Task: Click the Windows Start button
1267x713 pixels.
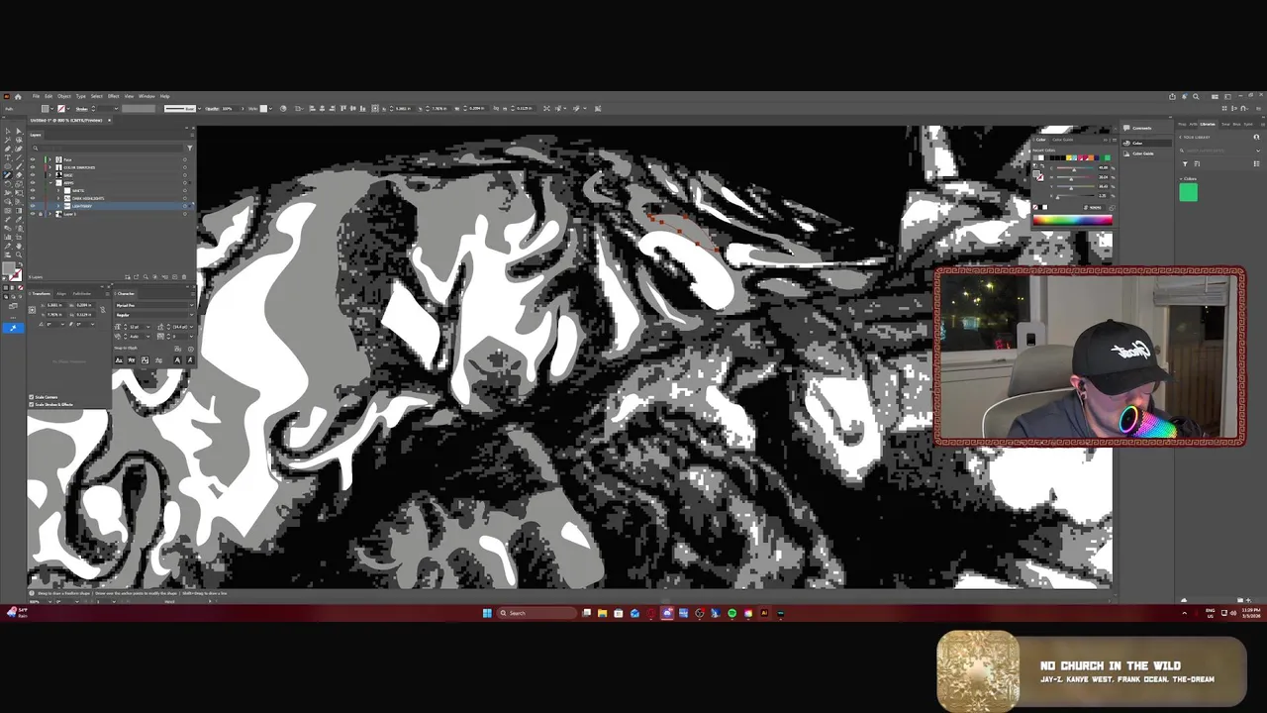Action: tap(487, 613)
